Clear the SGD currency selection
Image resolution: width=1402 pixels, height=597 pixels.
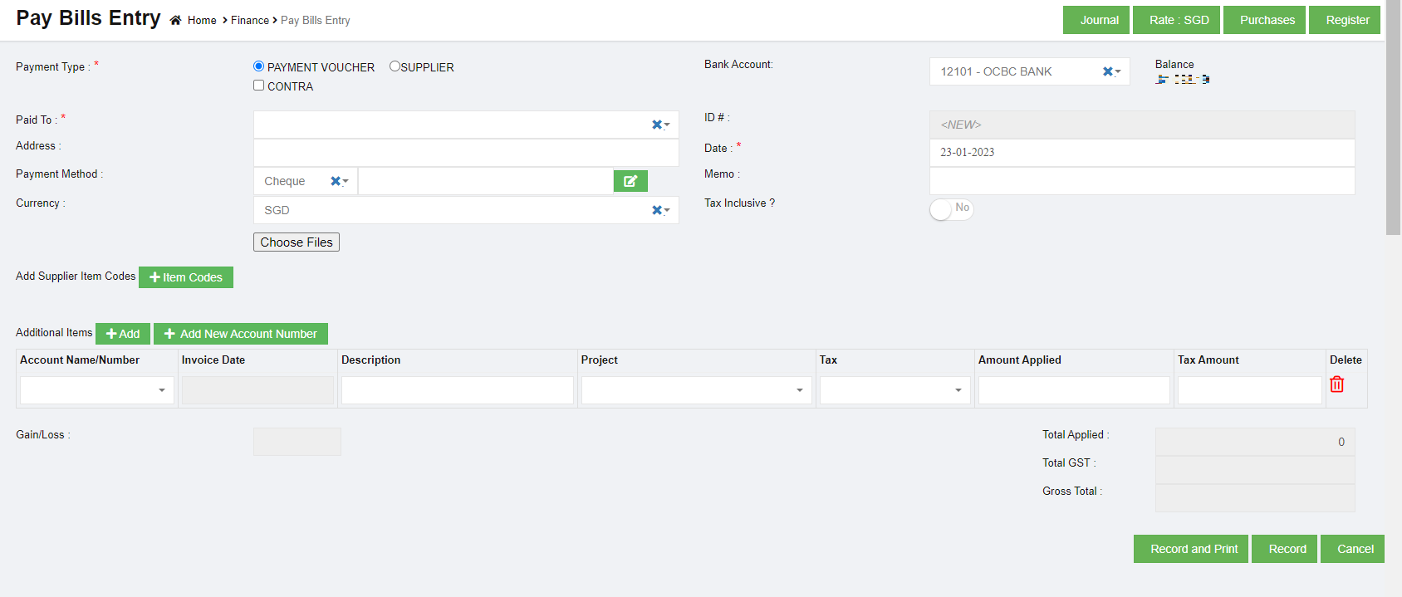(x=657, y=210)
